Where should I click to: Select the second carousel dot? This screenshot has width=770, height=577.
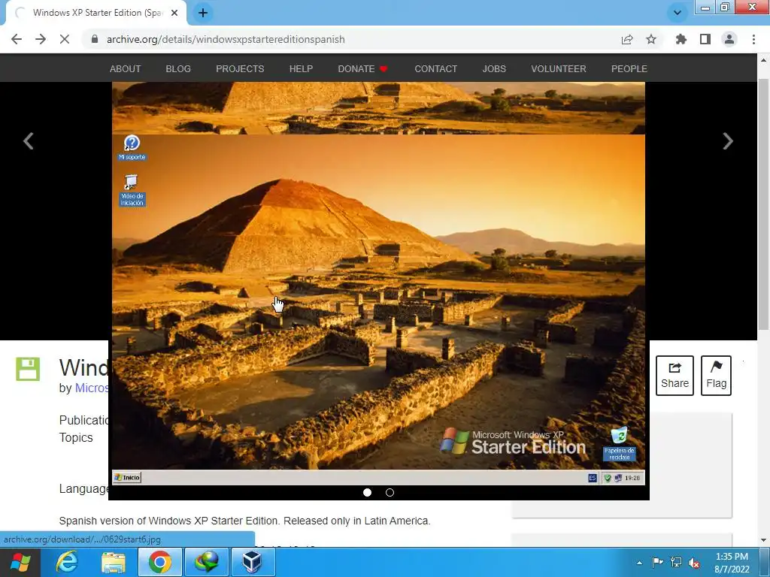390,493
